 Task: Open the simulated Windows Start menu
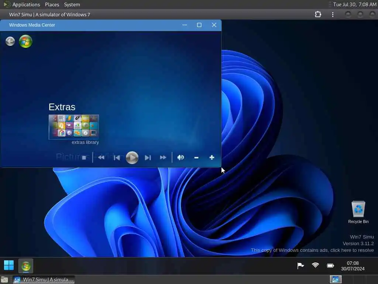tap(9, 265)
